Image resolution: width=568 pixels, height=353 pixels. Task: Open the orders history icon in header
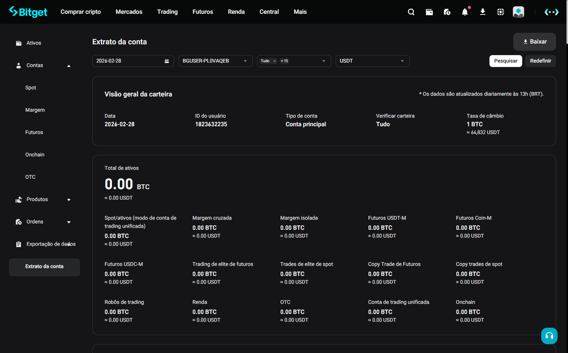(447, 12)
